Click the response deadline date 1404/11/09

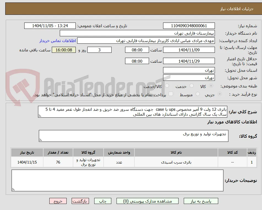189,50
